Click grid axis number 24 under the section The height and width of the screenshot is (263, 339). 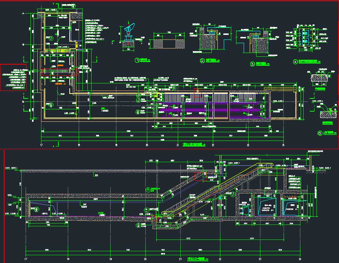tap(300, 259)
